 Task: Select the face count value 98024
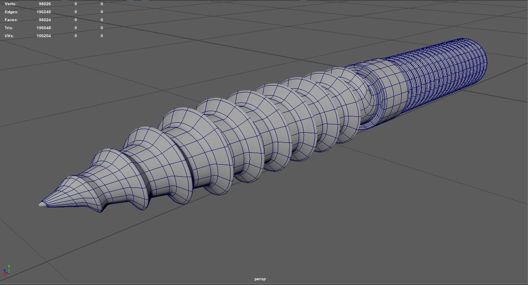tap(45, 20)
